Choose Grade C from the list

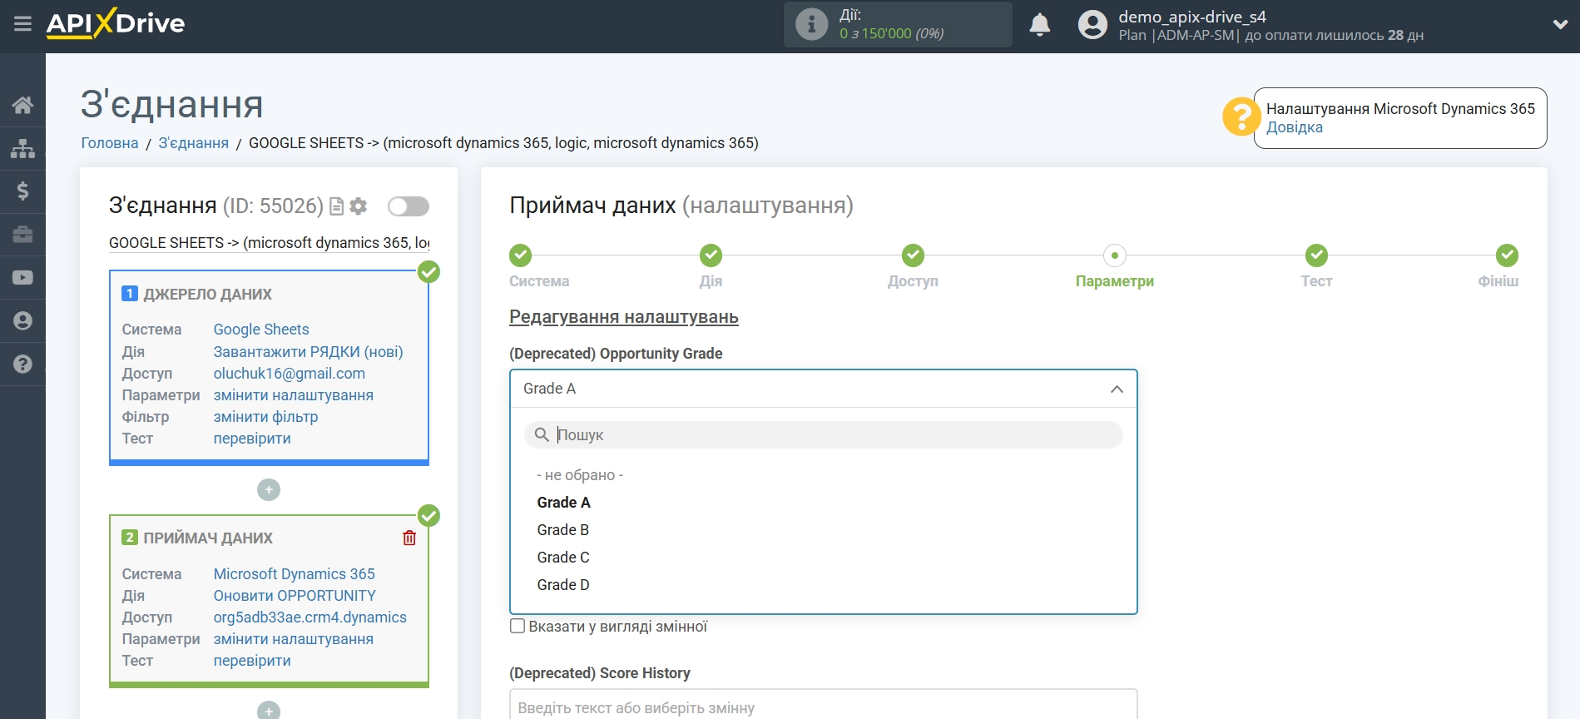563,558
